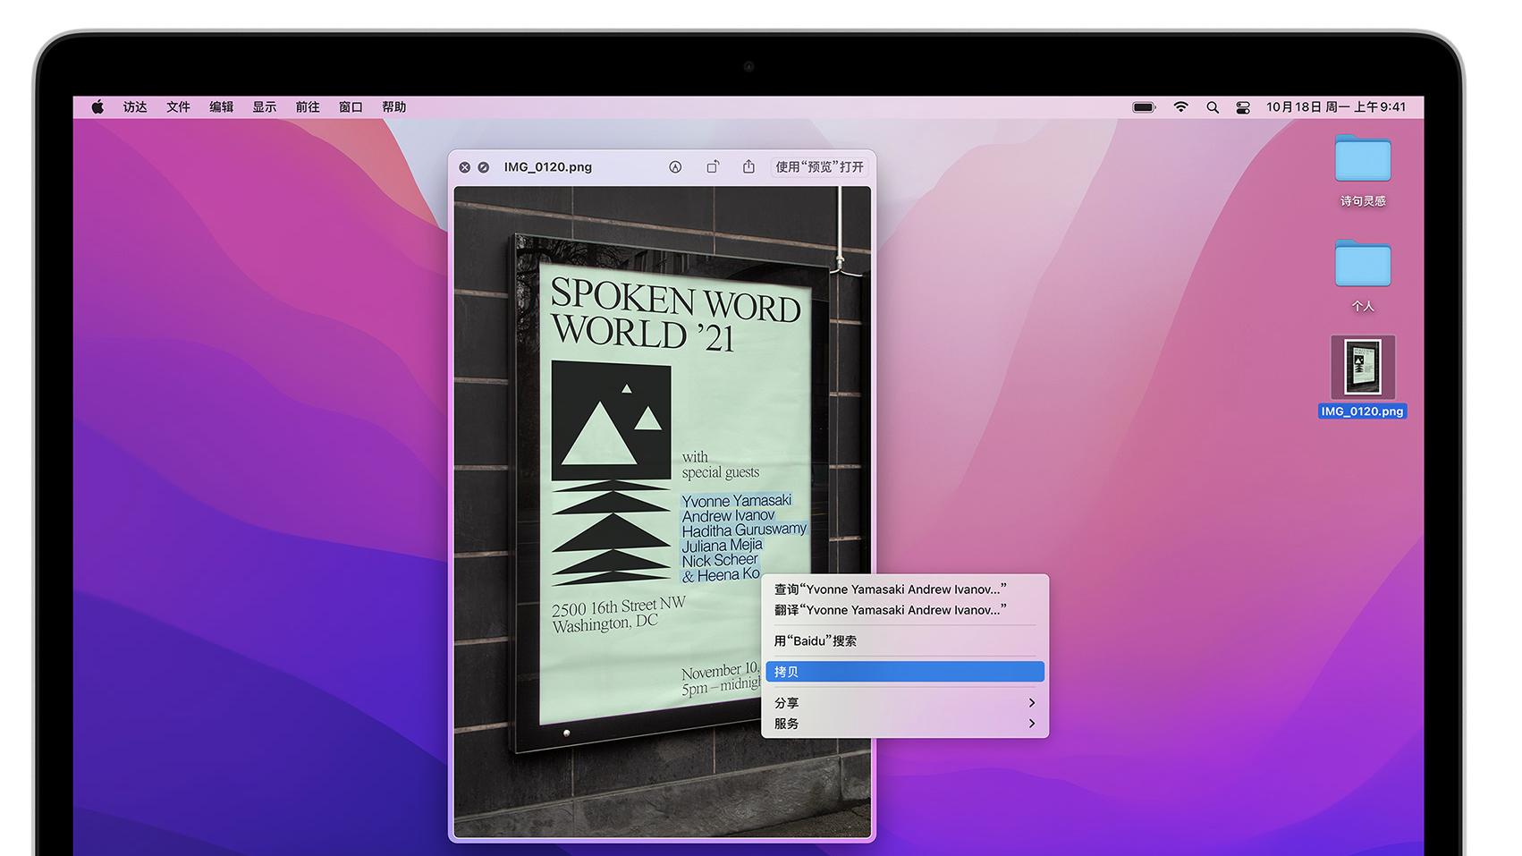Image resolution: width=1522 pixels, height=856 pixels.
Task: Open sharing options via the Share icon
Action: click(748, 167)
